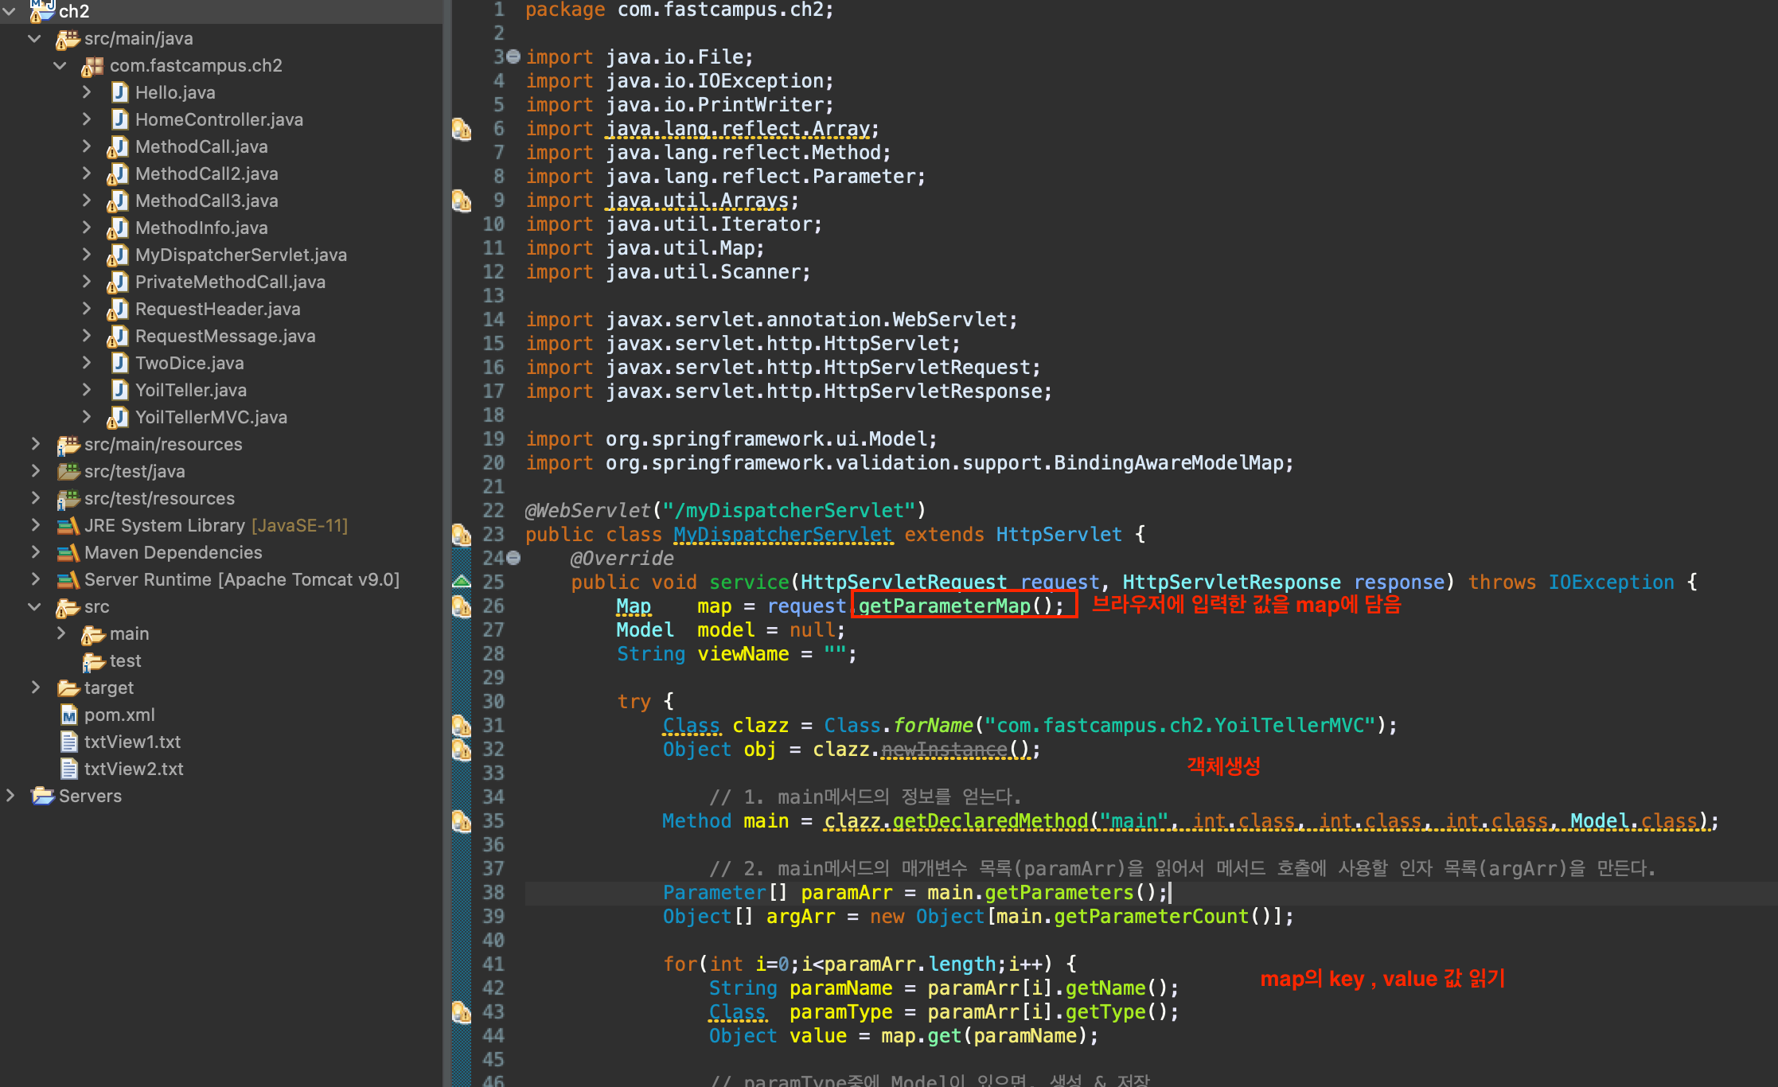This screenshot has width=1778, height=1087.
Task: Click the JRE System Library icon
Action: click(68, 525)
